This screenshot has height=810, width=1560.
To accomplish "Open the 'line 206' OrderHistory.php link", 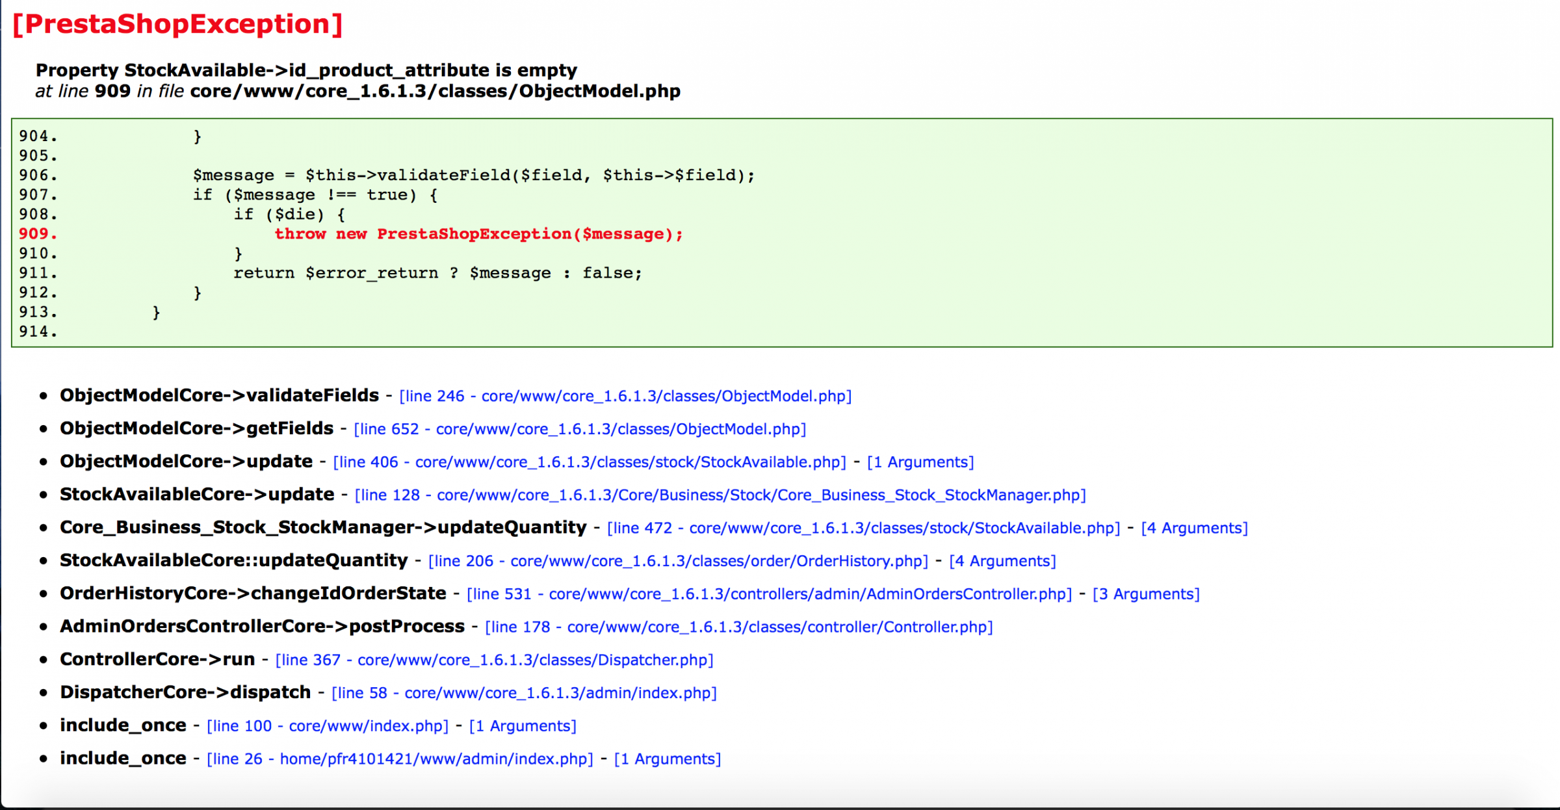I will pyautogui.click(x=679, y=561).
